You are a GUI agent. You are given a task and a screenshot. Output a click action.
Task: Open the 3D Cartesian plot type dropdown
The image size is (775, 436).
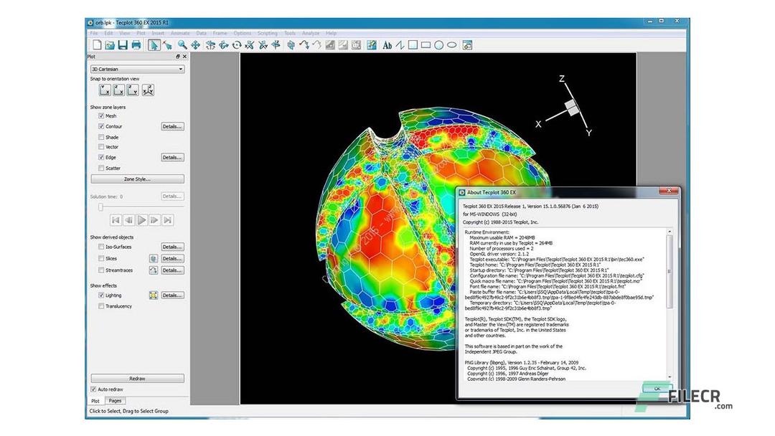136,69
